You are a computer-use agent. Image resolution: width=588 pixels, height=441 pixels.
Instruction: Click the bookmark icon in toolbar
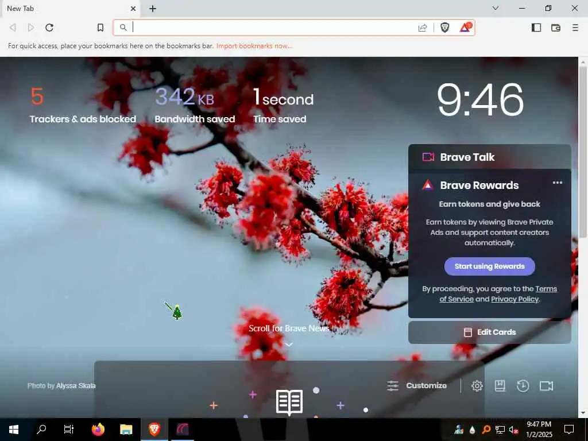(100, 28)
